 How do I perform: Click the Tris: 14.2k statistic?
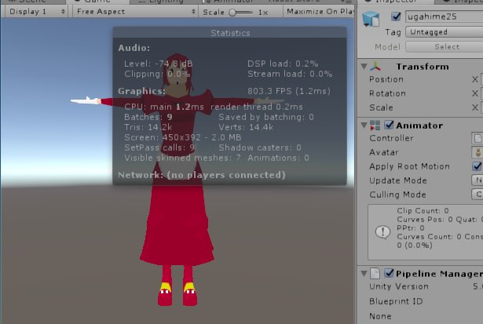pos(148,127)
